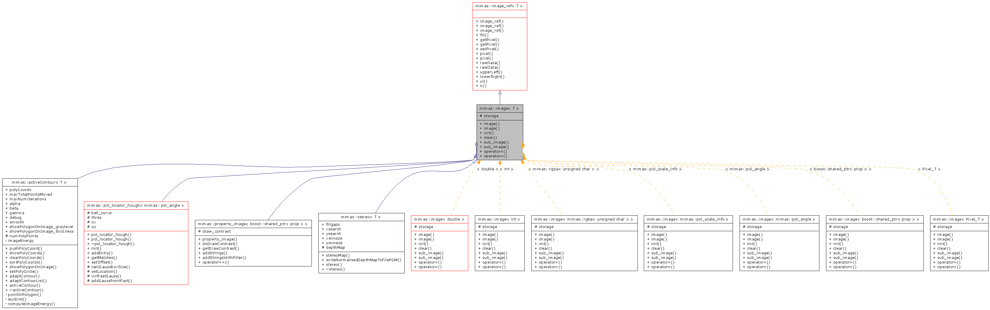Open the mimas::image< int > class node

[x=499, y=219]
